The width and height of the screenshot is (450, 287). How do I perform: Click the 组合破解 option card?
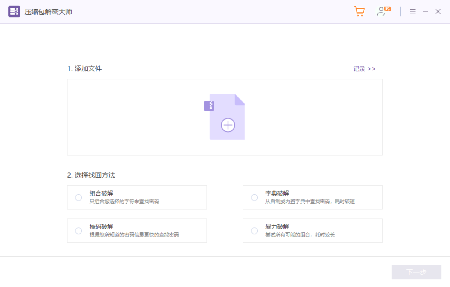[137, 197]
